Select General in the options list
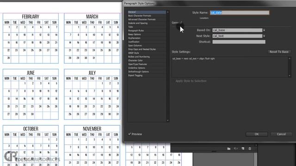The image size is (296, 166). (147, 12)
